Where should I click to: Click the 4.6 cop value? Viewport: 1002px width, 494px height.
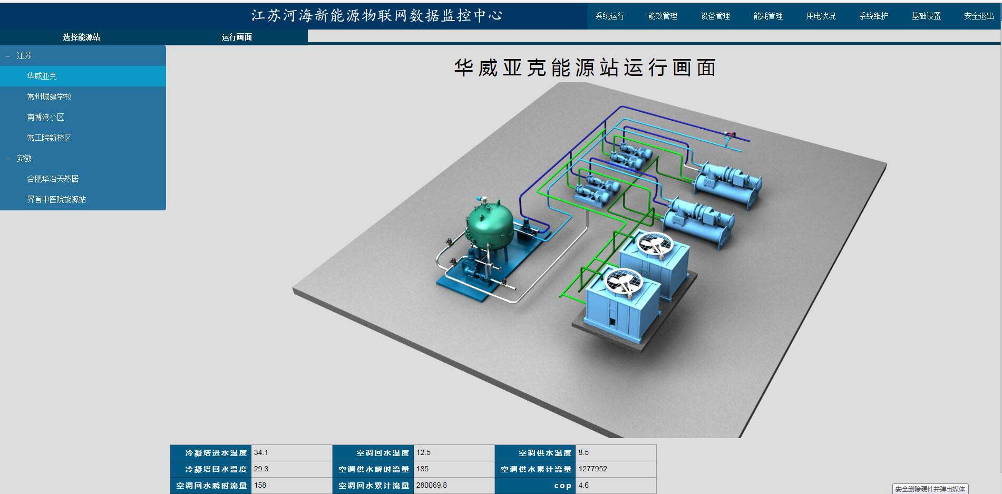coord(583,485)
